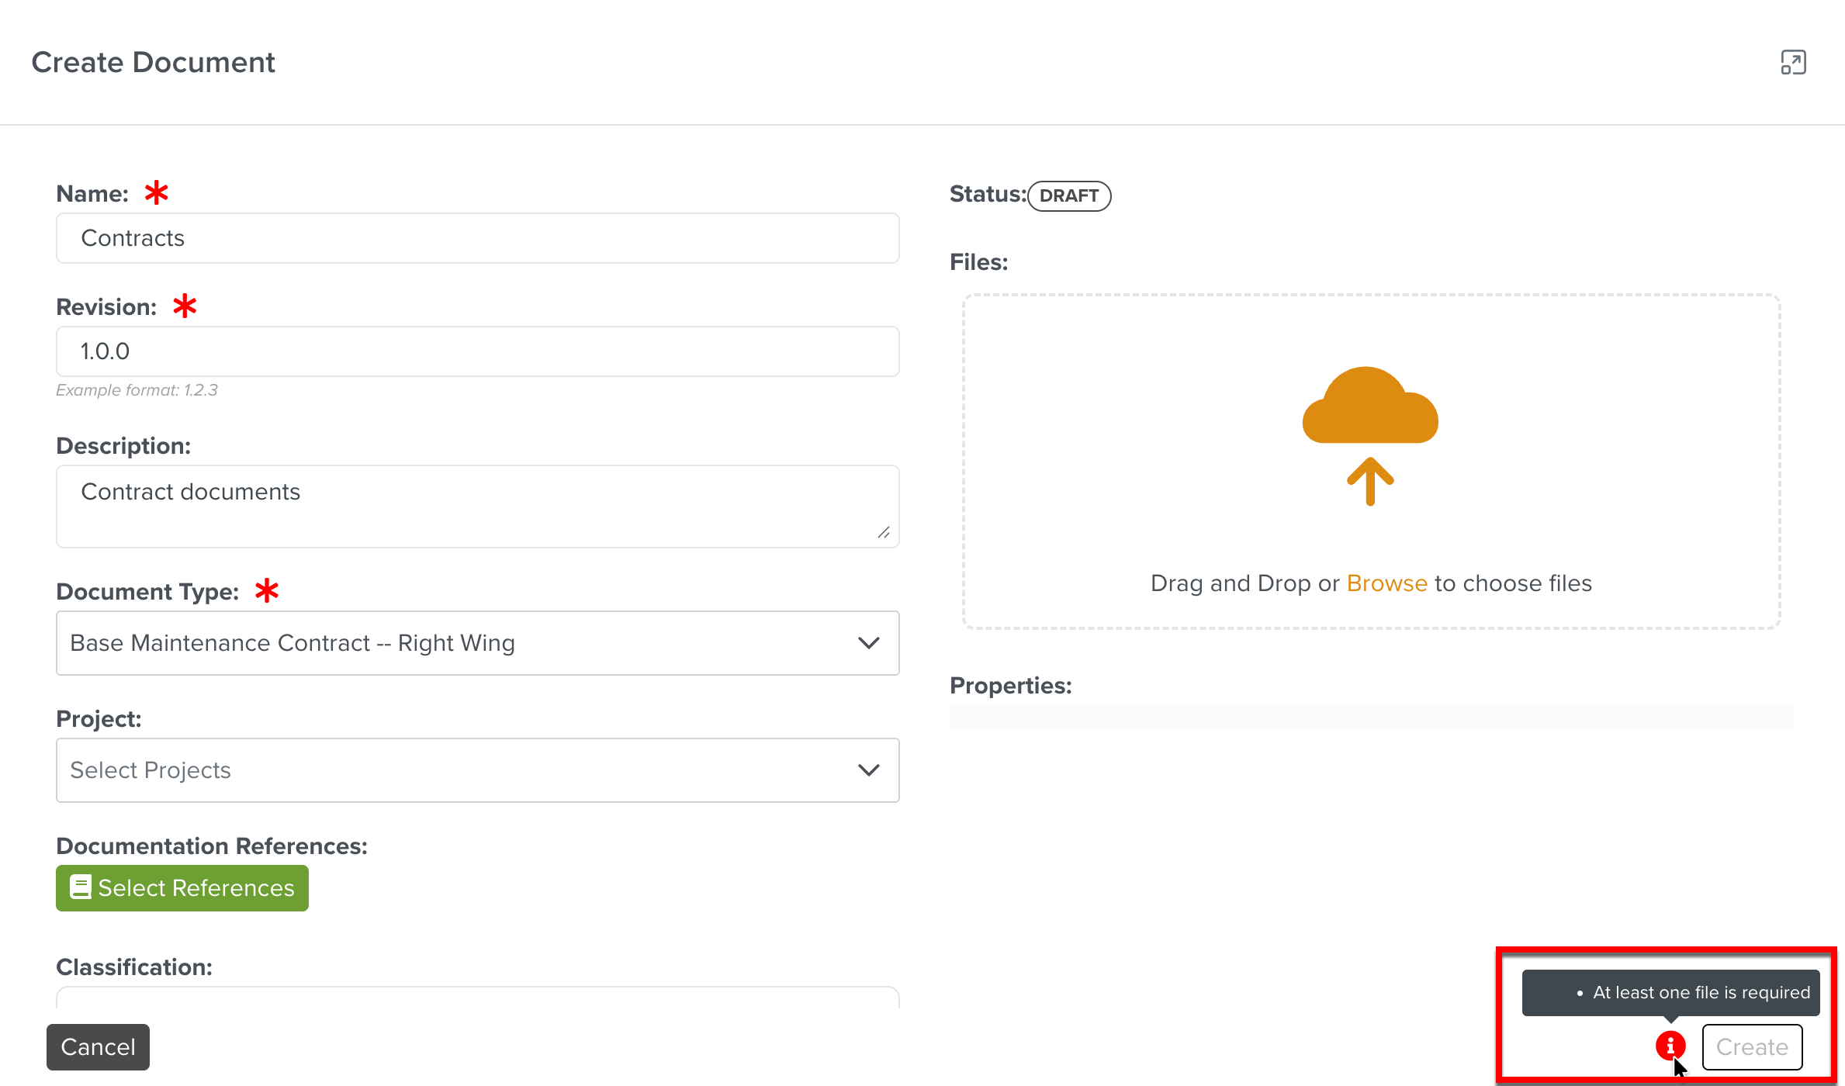Click the 'Files:' label

coord(978,262)
